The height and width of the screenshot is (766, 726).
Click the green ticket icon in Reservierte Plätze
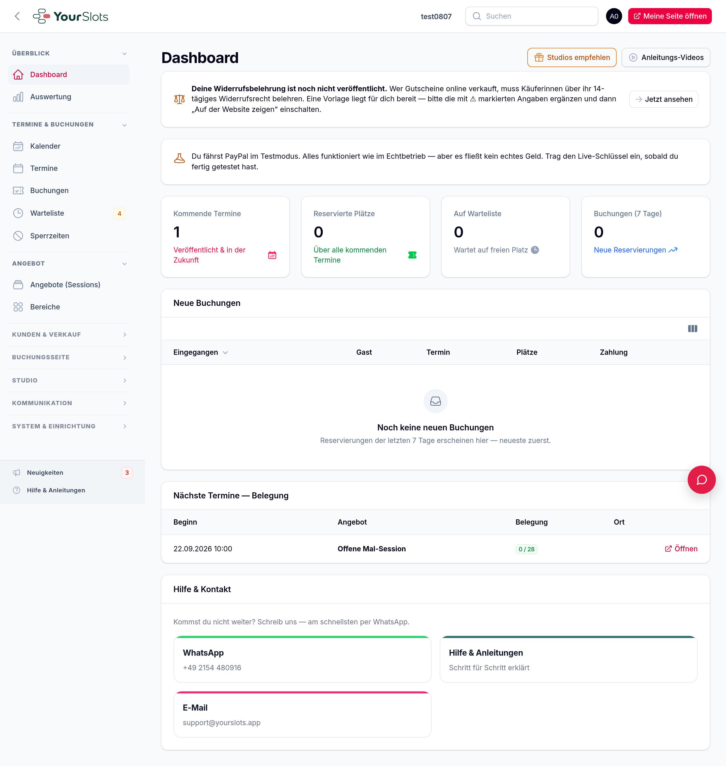pos(412,255)
